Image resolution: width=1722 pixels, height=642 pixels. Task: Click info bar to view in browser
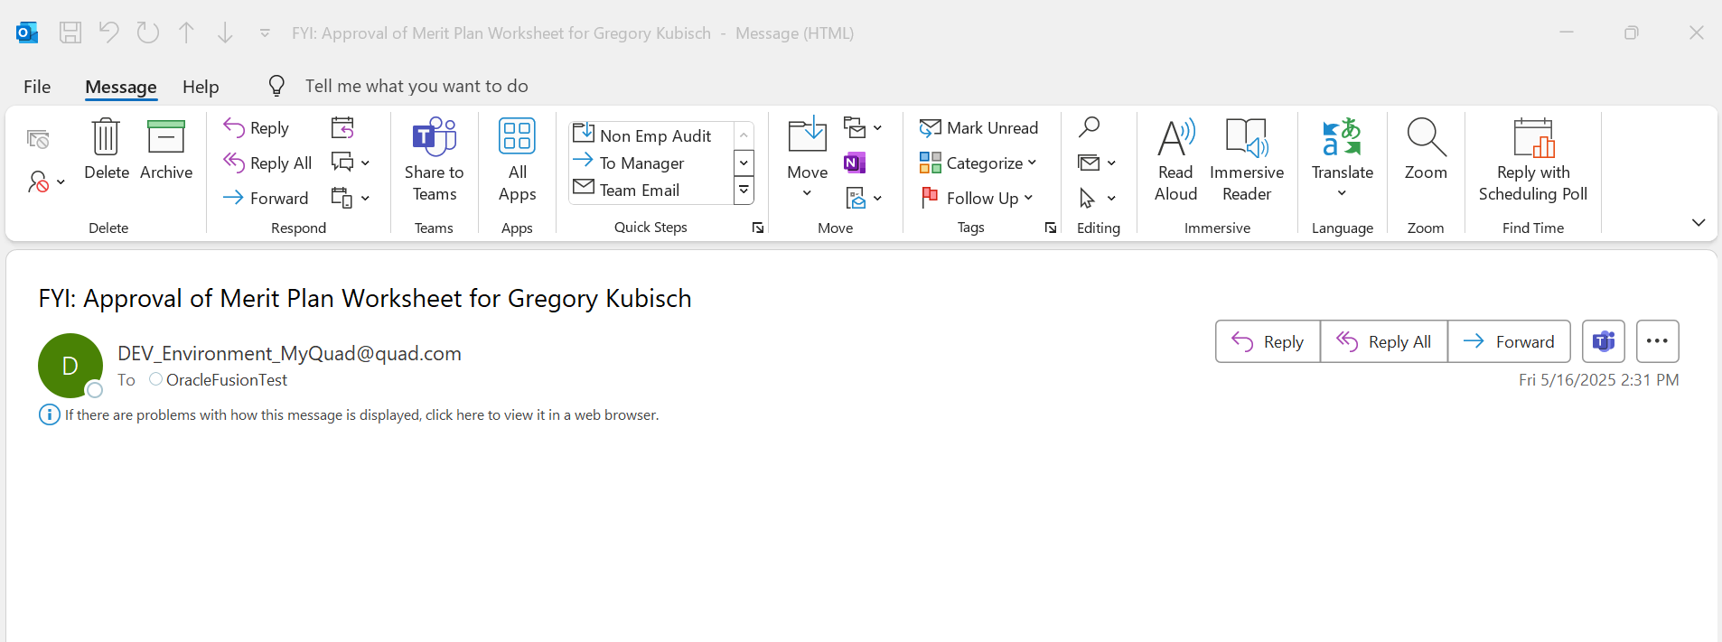[x=361, y=415]
